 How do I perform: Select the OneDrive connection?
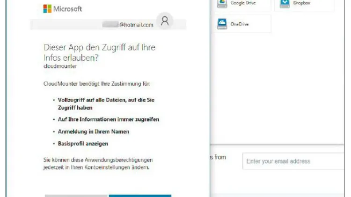click(242, 24)
